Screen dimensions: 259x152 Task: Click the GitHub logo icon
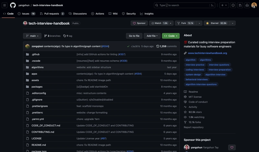pyautogui.click(x=13, y=5)
